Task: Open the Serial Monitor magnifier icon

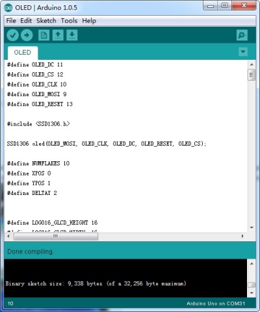Action: coord(242,35)
